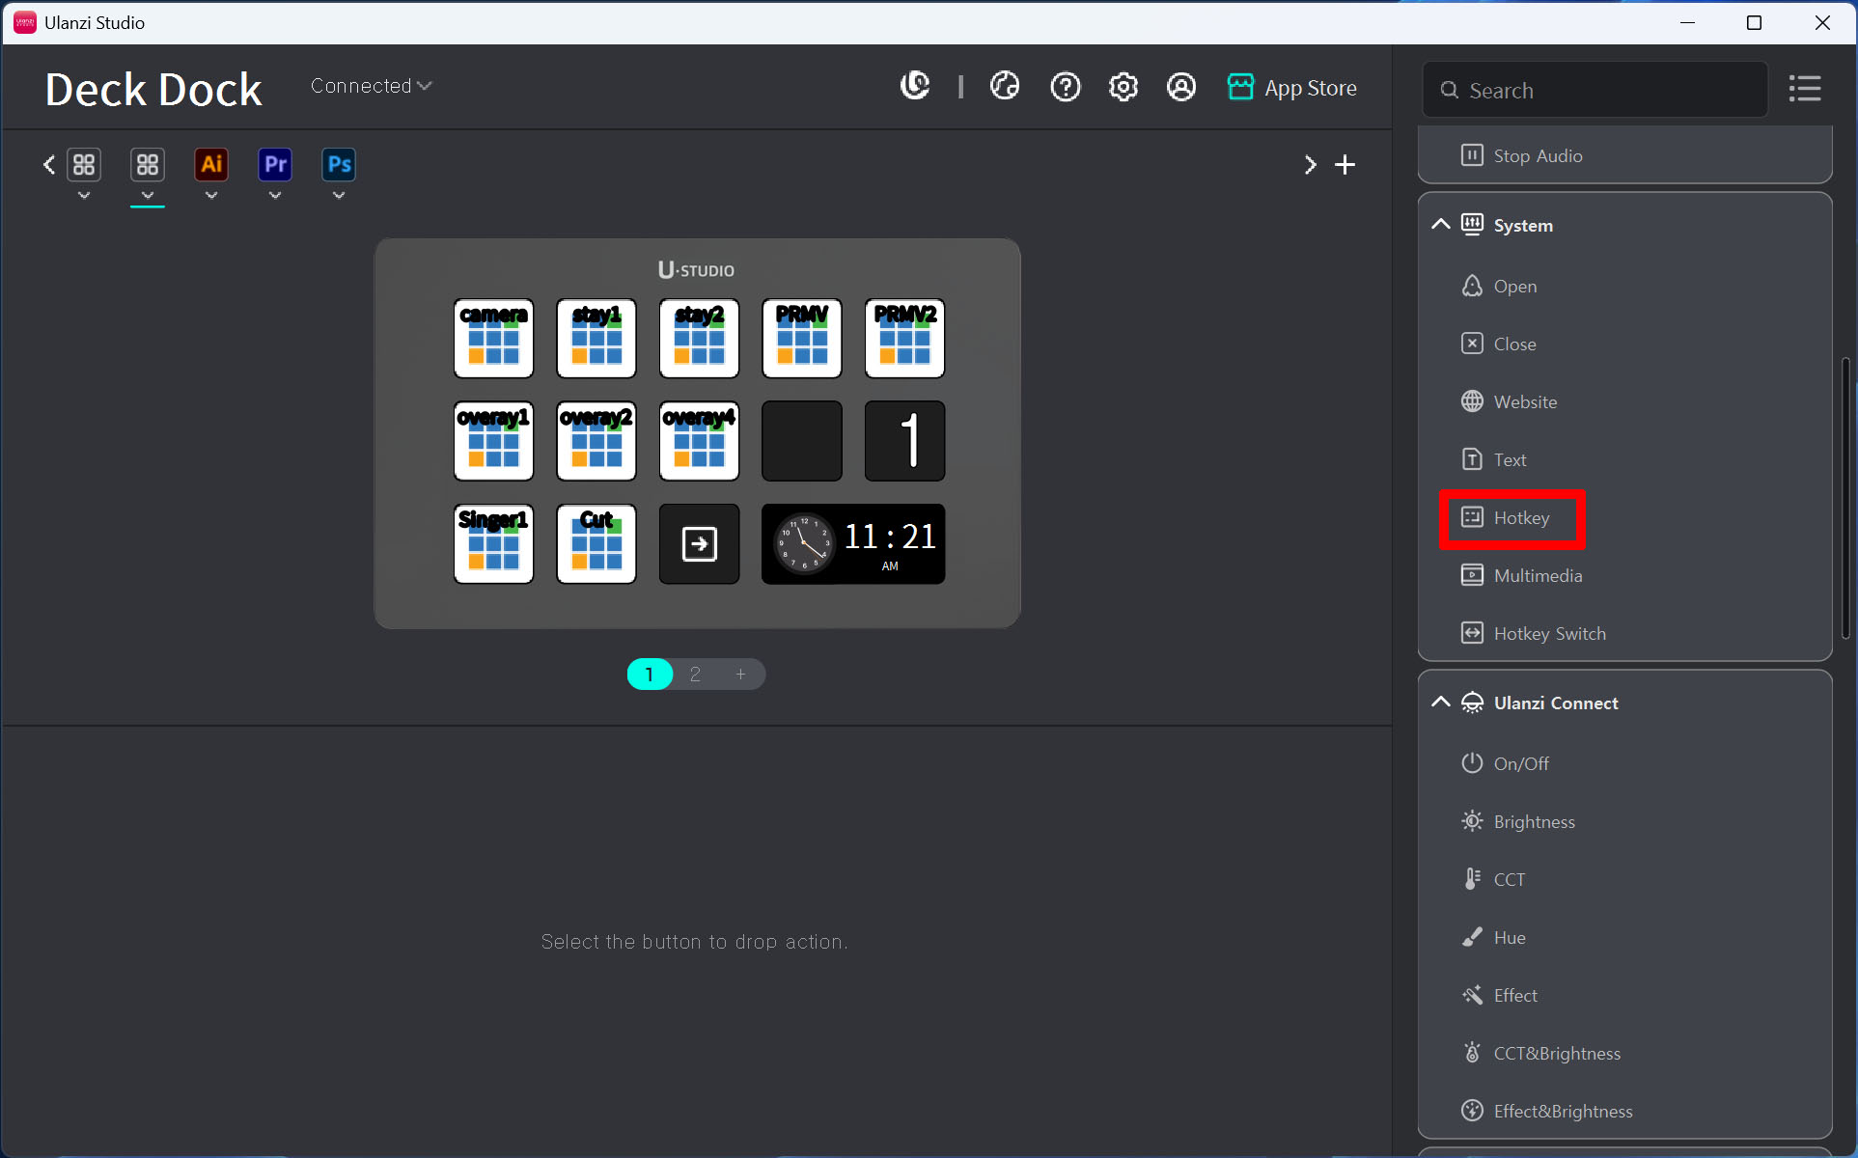Collapse the System category

click(x=1440, y=225)
